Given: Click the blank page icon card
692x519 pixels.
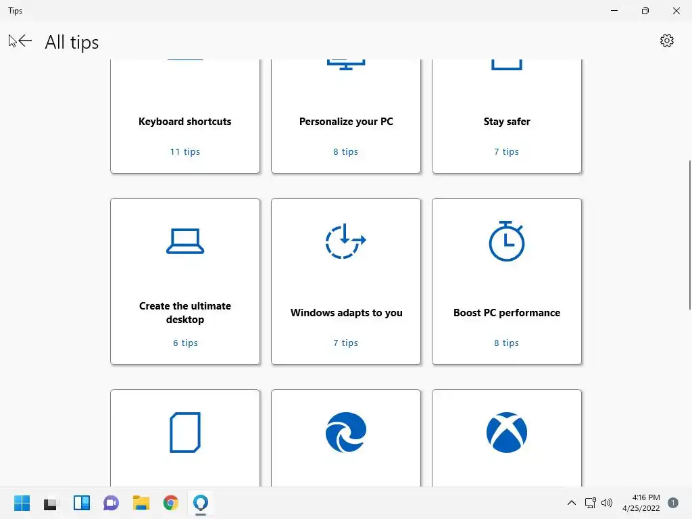Looking at the screenshot, I should coord(185,432).
